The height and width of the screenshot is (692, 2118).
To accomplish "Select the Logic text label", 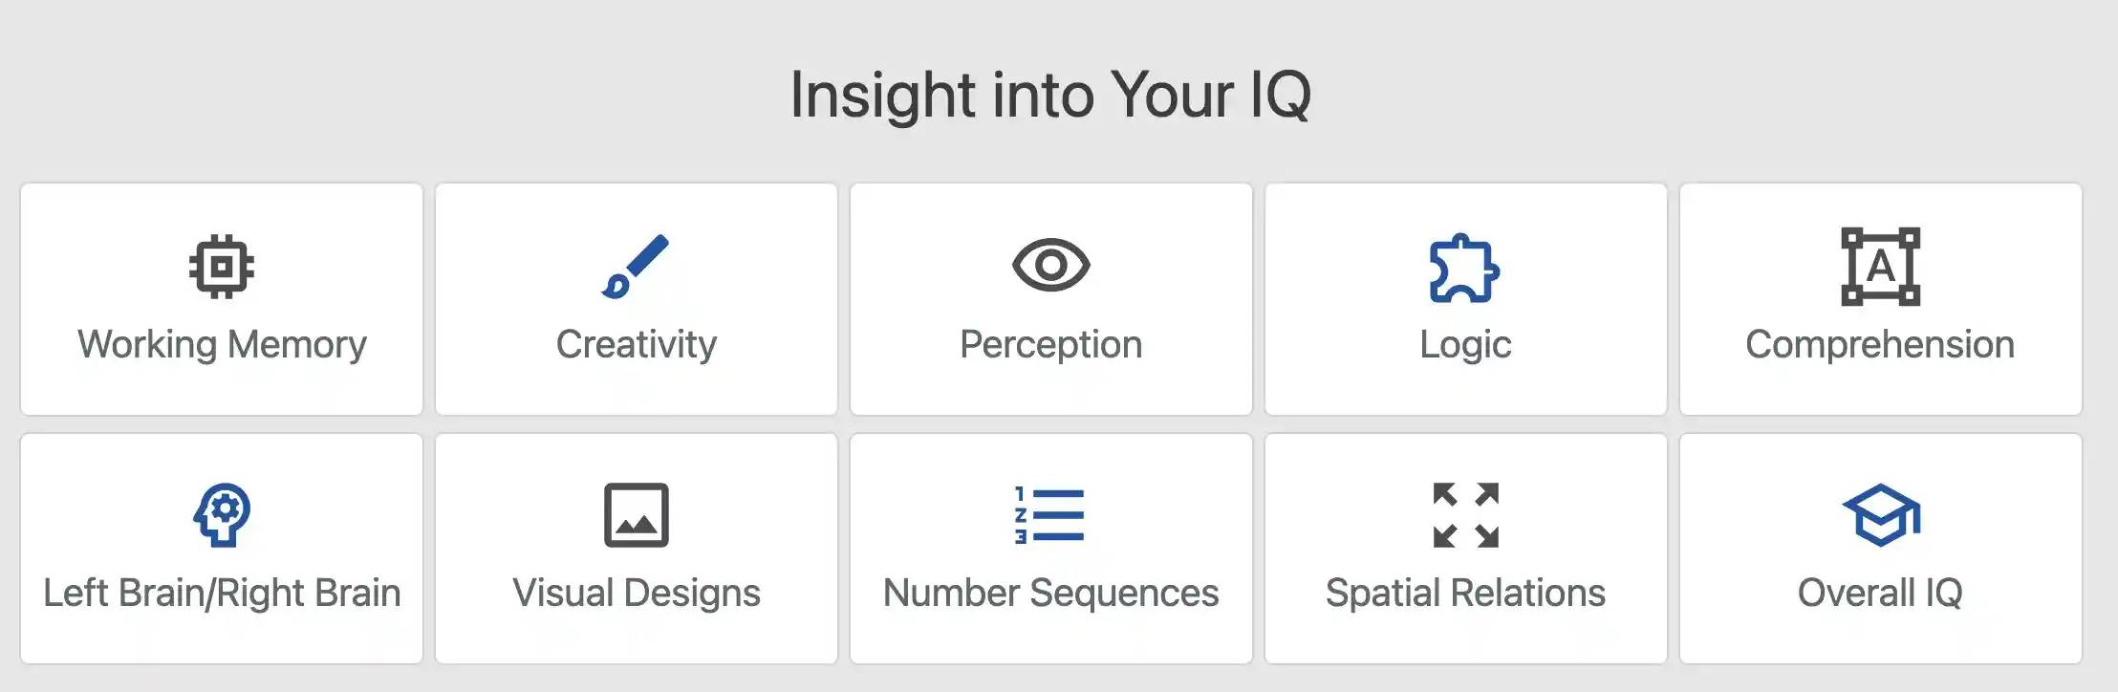I will point(1465,345).
